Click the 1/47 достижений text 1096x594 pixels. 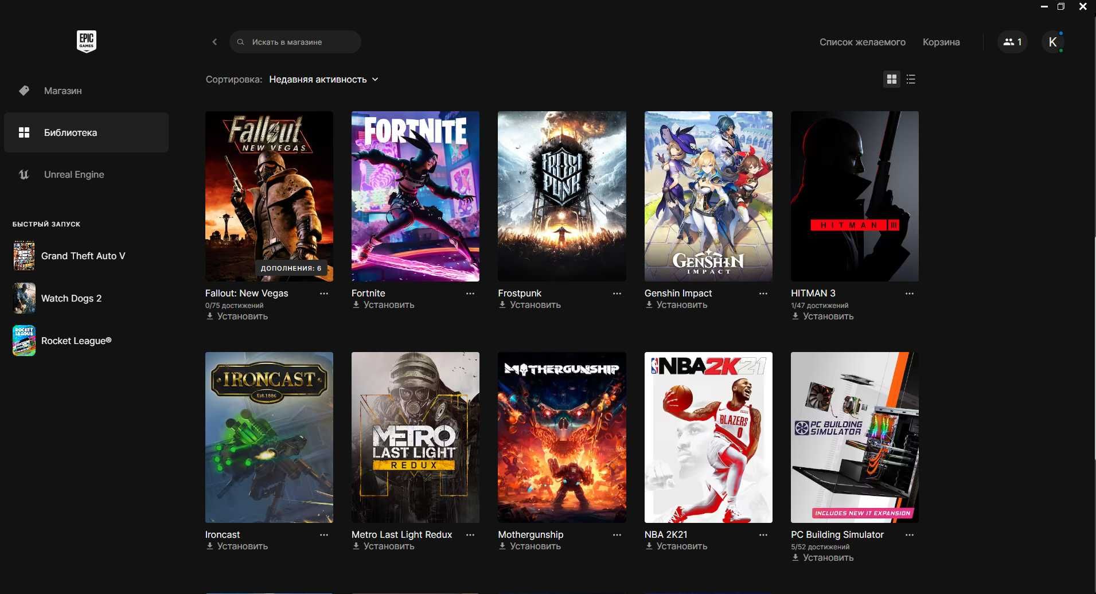(x=820, y=306)
